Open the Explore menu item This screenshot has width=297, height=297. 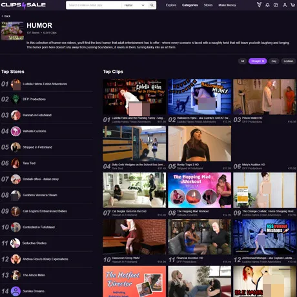171,5
